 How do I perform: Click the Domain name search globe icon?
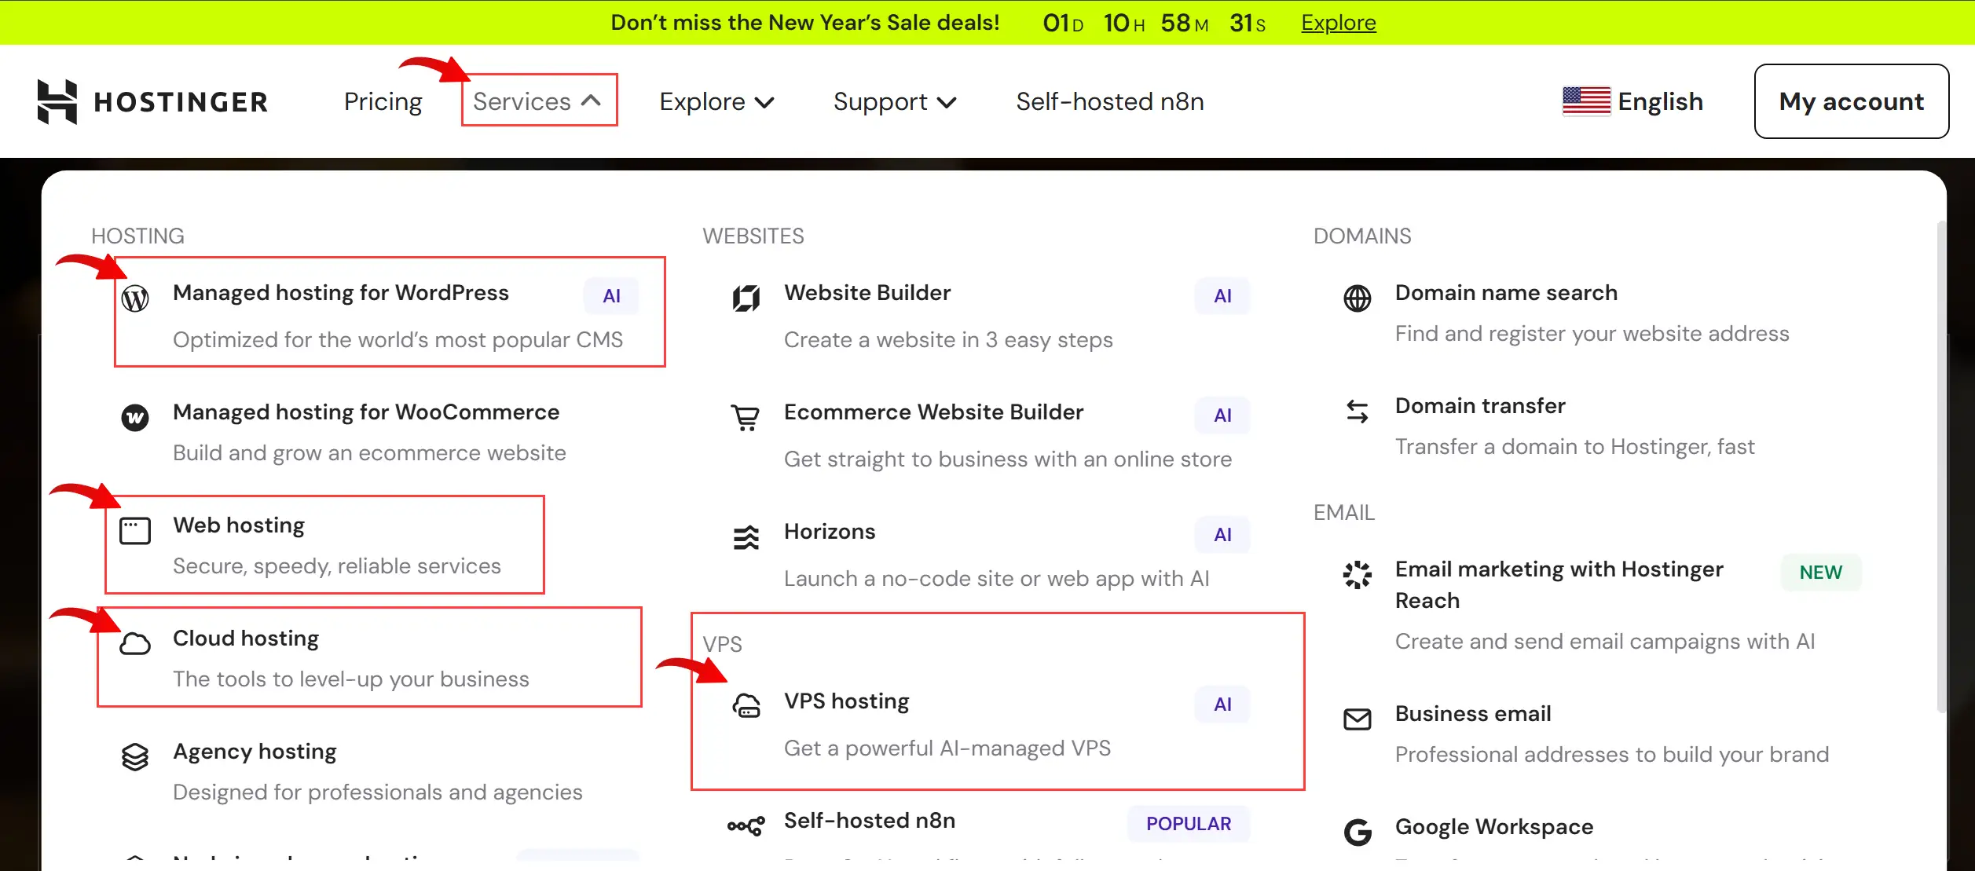1358,298
